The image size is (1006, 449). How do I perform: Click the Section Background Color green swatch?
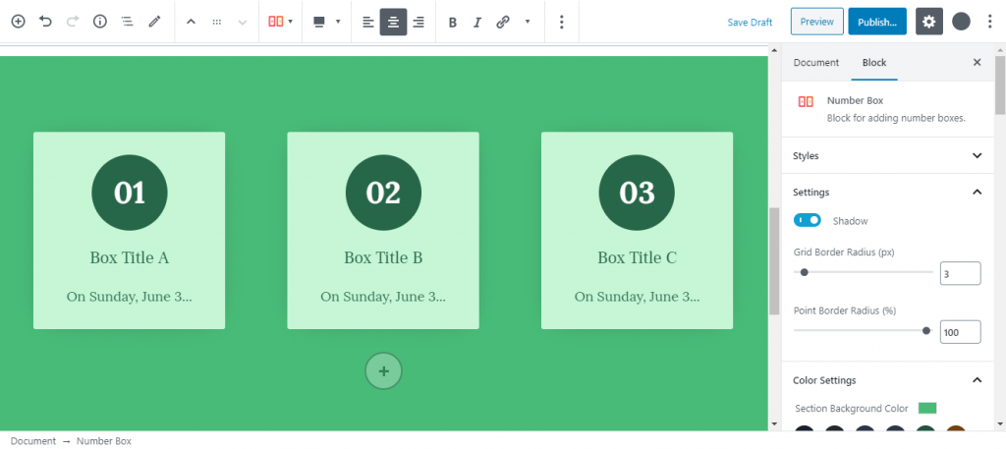(927, 408)
